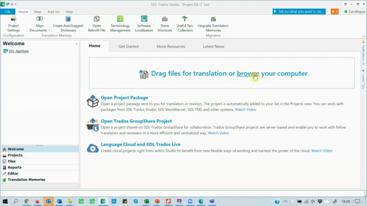Open Chrome from the taskbar
The width and height of the screenshot is (367, 206).
pyautogui.click(x=26, y=201)
